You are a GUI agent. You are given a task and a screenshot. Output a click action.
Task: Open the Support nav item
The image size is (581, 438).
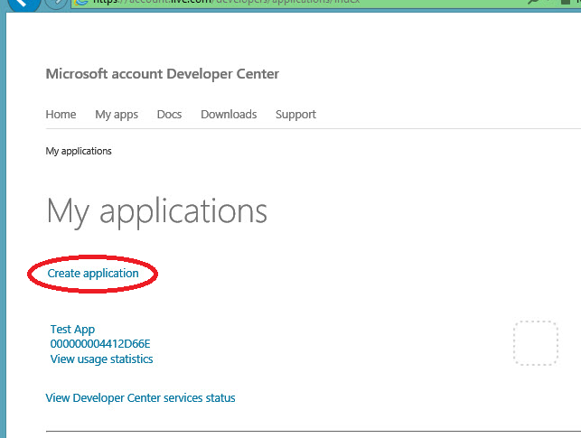pyautogui.click(x=295, y=115)
